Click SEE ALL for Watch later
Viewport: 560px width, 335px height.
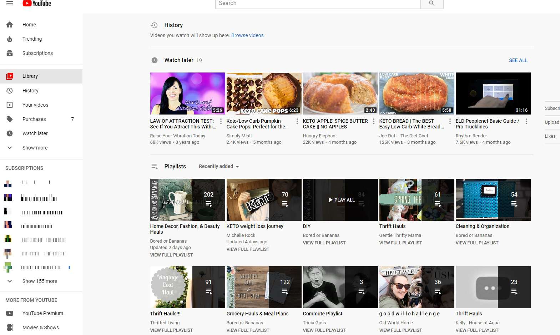[x=518, y=60]
